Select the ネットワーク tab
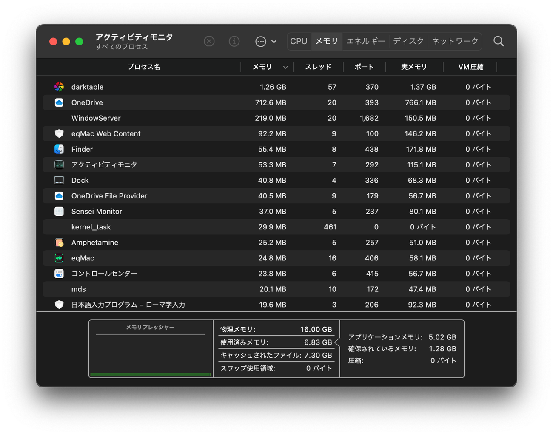The width and height of the screenshot is (553, 435). tap(455, 41)
